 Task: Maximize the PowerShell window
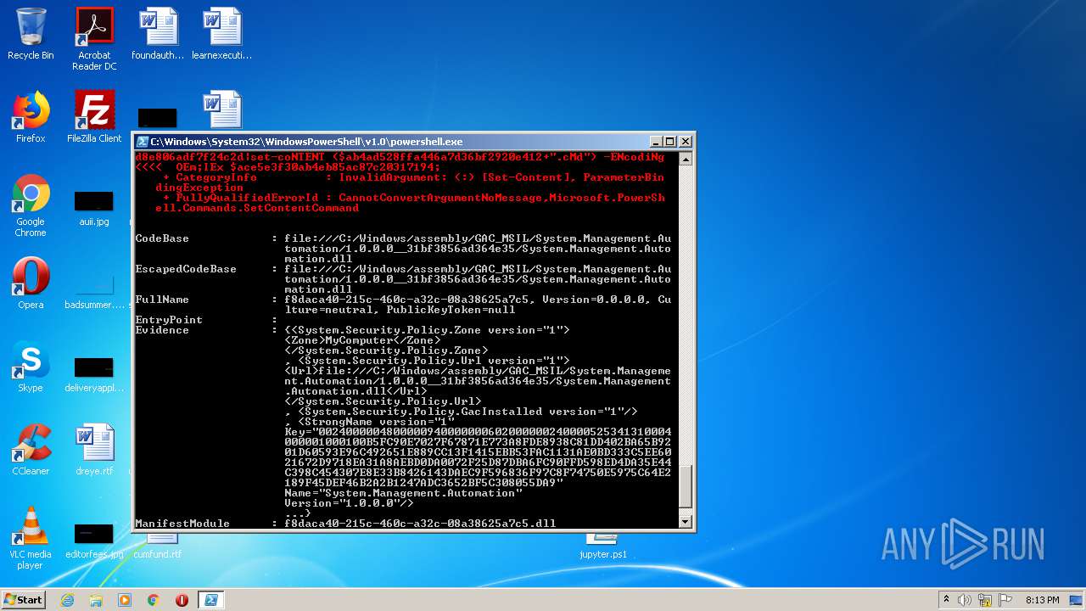click(669, 142)
